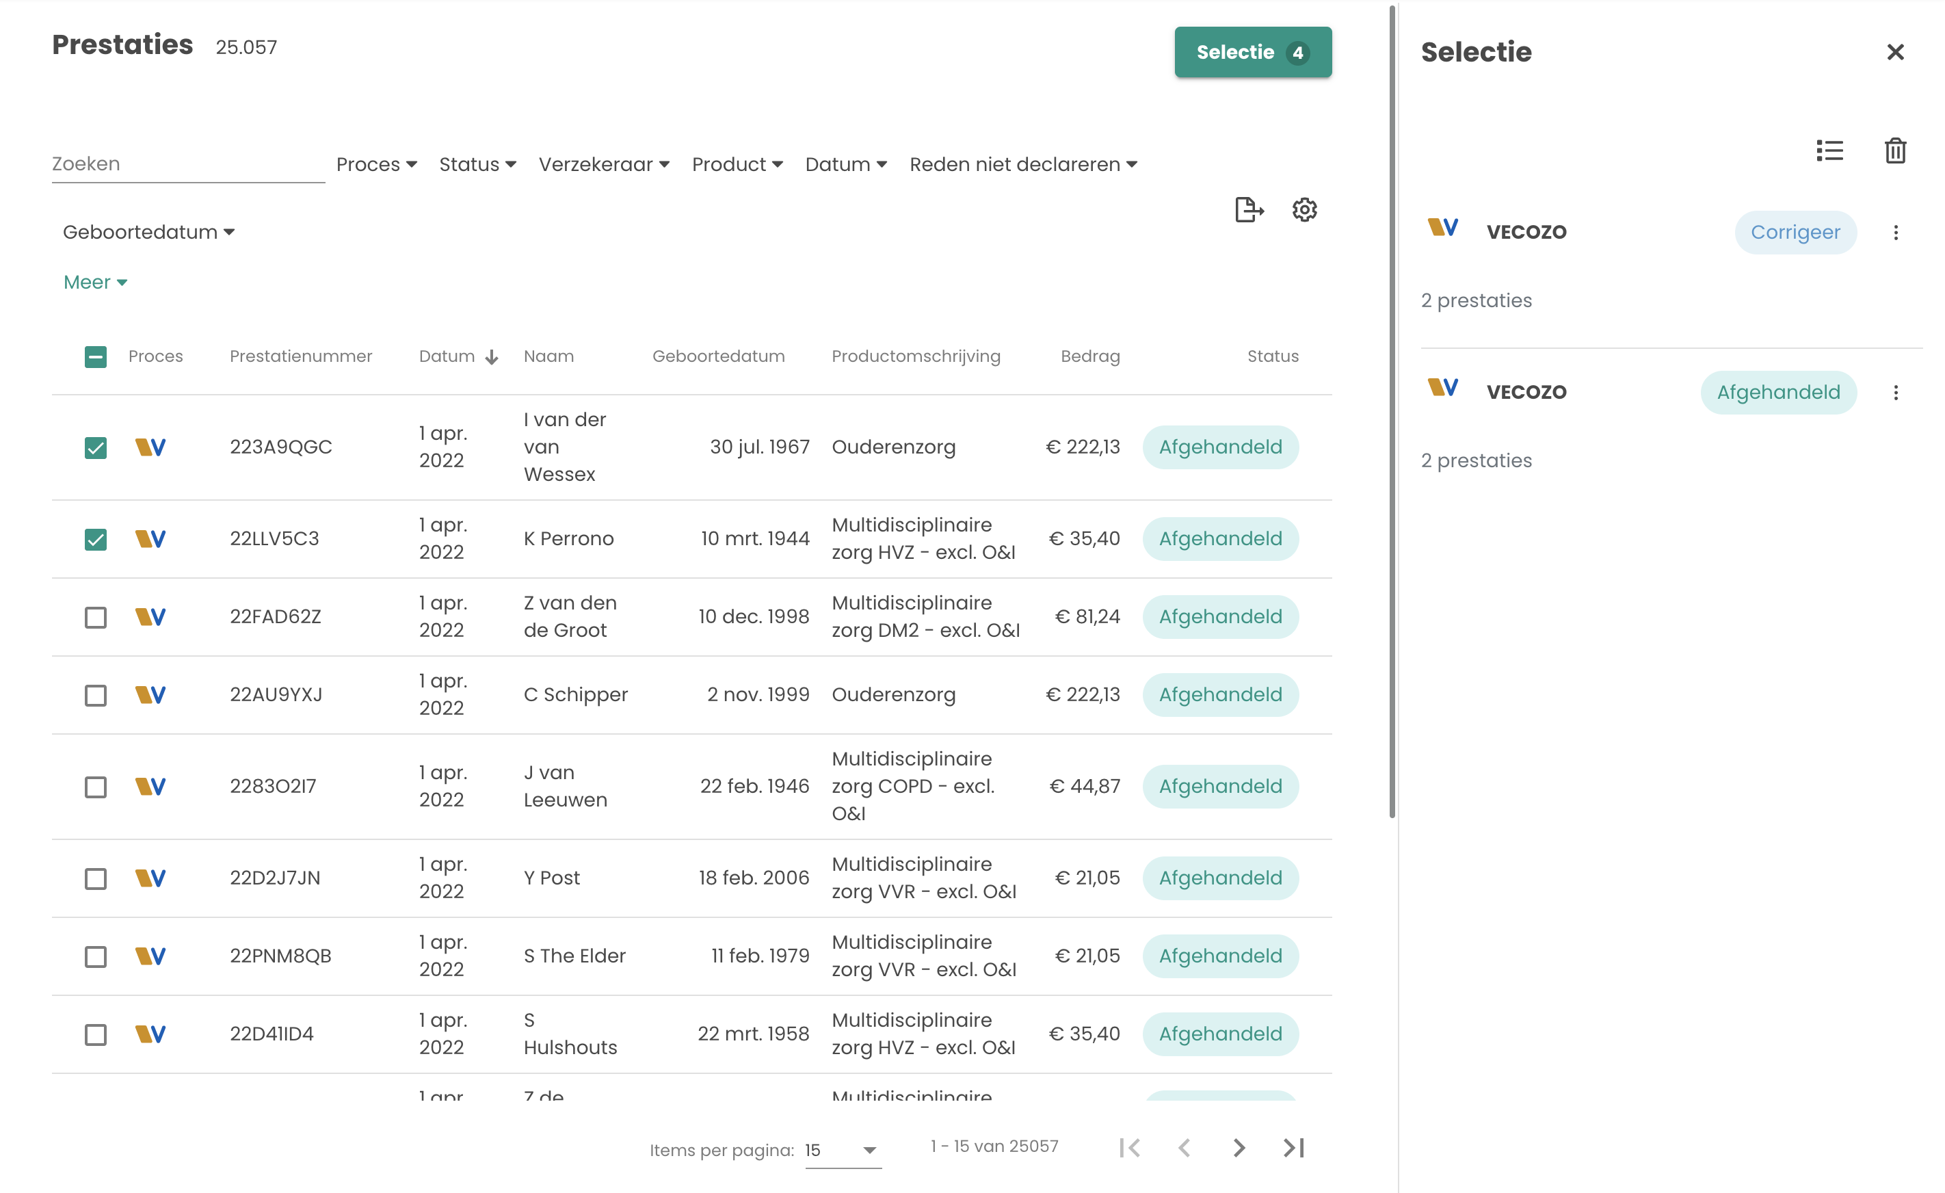Expand the Reden niet declareren filter
The image size is (1945, 1193).
pos(1023,165)
